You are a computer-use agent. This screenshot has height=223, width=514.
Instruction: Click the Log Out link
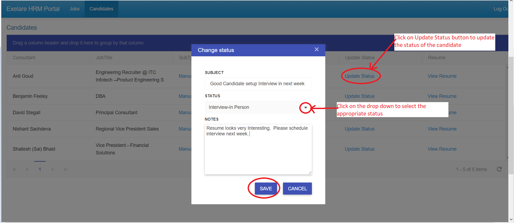coord(501,9)
